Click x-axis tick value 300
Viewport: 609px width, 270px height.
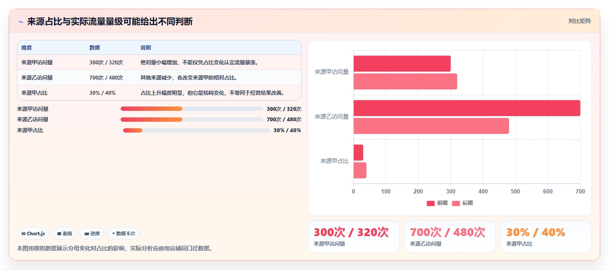[x=451, y=191]
